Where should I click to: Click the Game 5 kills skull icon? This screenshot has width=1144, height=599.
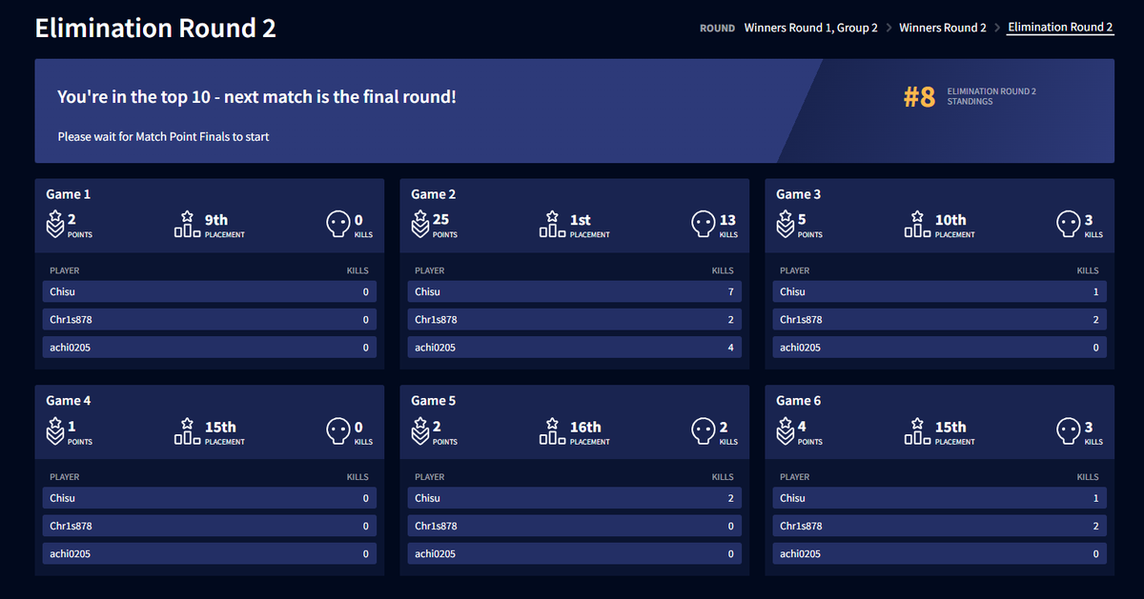pos(703,431)
